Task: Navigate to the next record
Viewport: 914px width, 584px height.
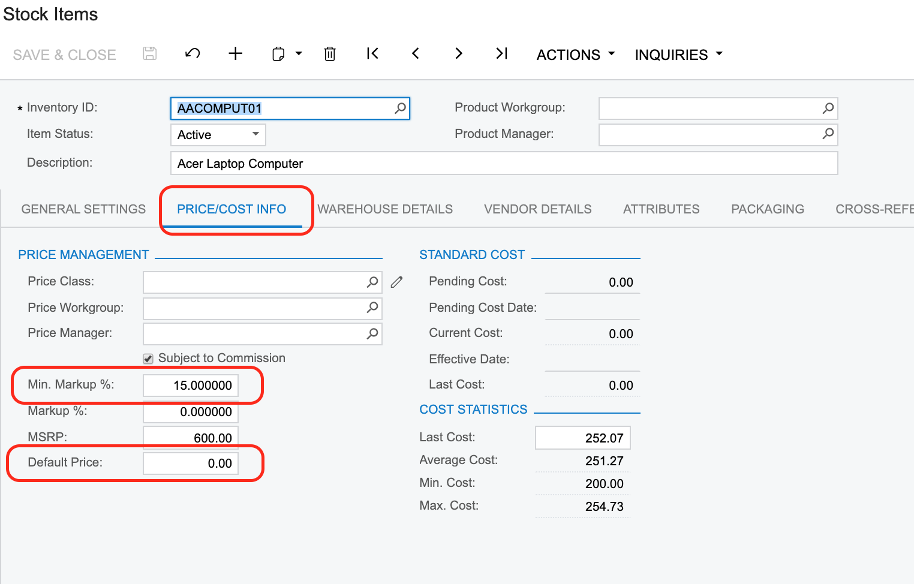Action: point(459,54)
